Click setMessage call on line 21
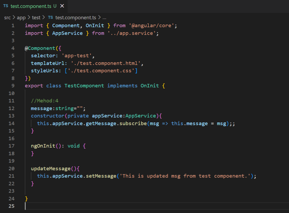 (101, 176)
